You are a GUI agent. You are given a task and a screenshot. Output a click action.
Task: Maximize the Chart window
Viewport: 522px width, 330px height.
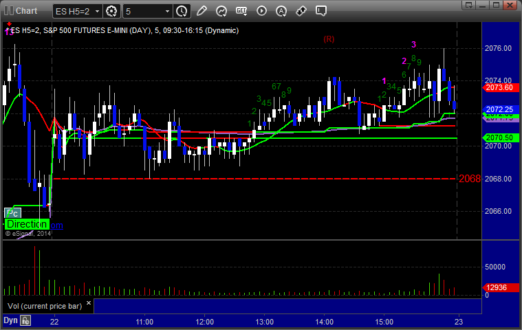[496, 5]
